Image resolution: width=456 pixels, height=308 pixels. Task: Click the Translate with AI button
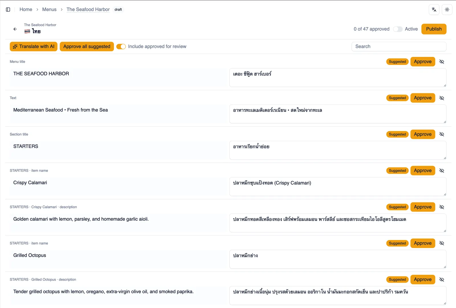(34, 46)
